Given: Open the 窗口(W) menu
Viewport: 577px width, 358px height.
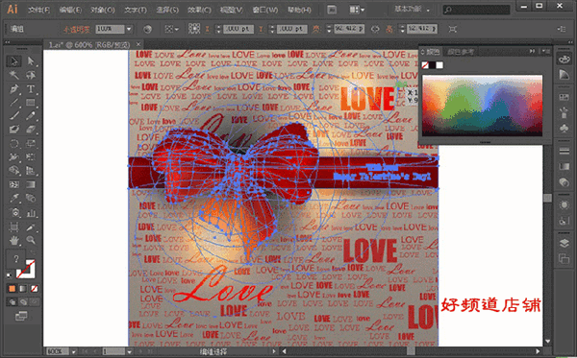Looking at the screenshot, I should [x=265, y=10].
